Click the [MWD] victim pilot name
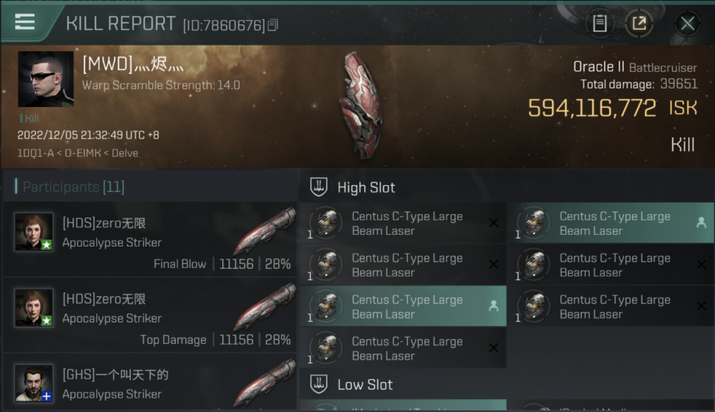 [133, 65]
